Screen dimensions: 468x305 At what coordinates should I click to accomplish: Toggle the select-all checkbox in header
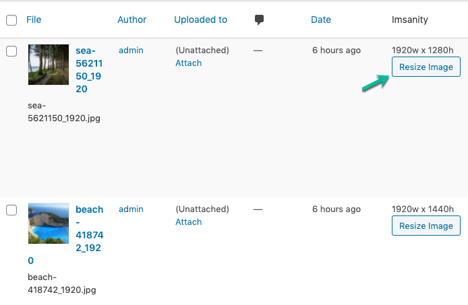(x=11, y=20)
